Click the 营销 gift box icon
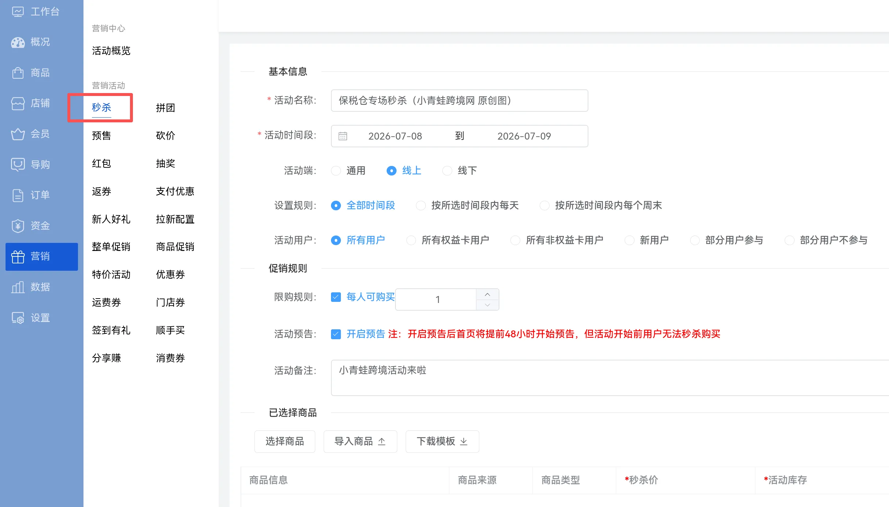The width and height of the screenshot is (889, 507). pos(18,256)
